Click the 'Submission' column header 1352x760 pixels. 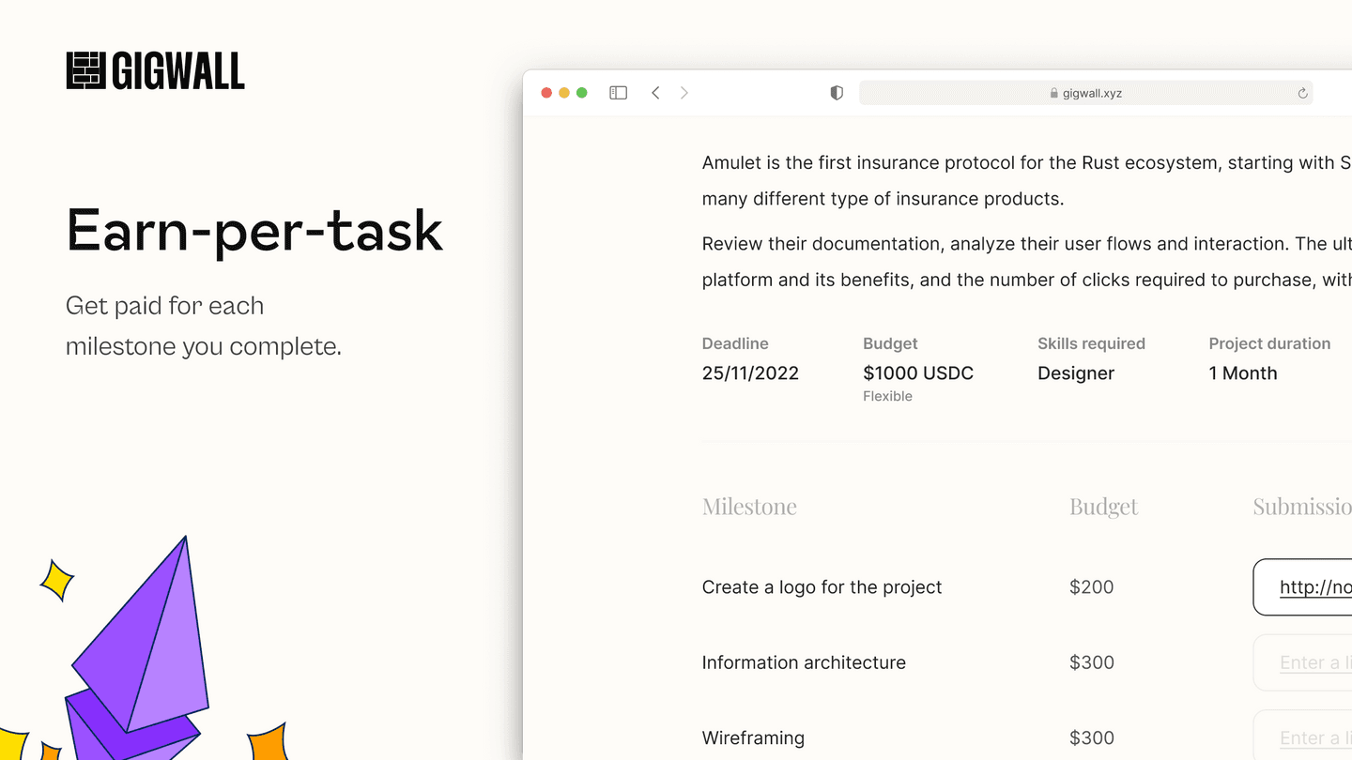1302,507
